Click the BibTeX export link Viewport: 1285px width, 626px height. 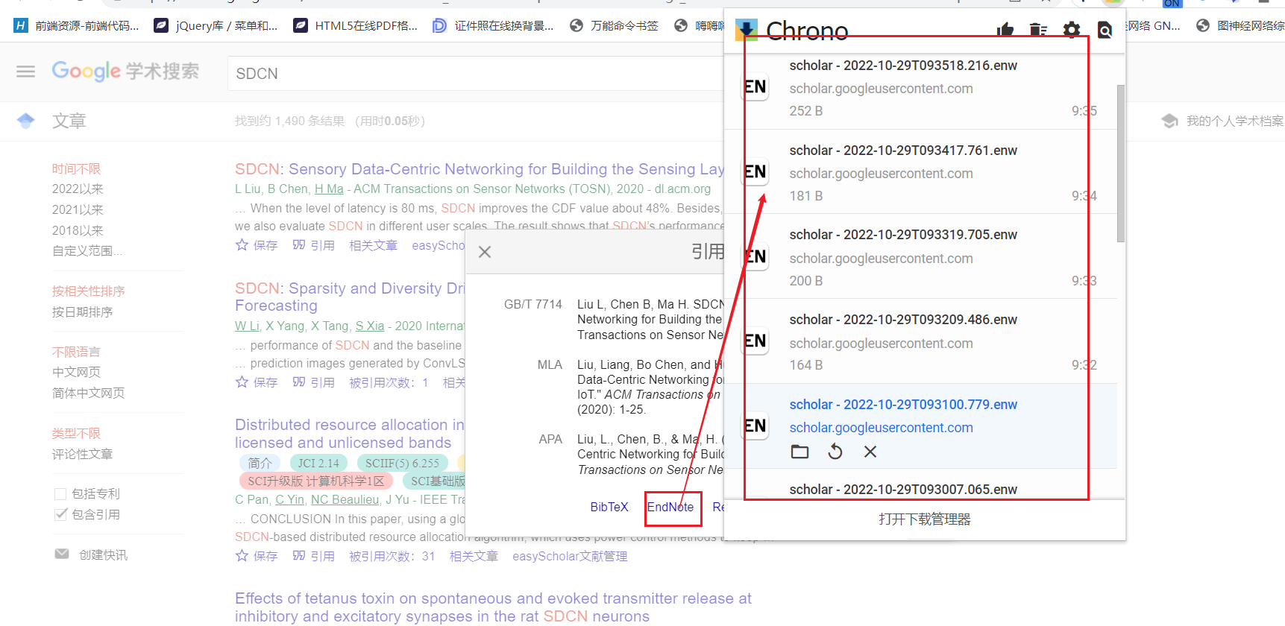(x=609, y=507)
